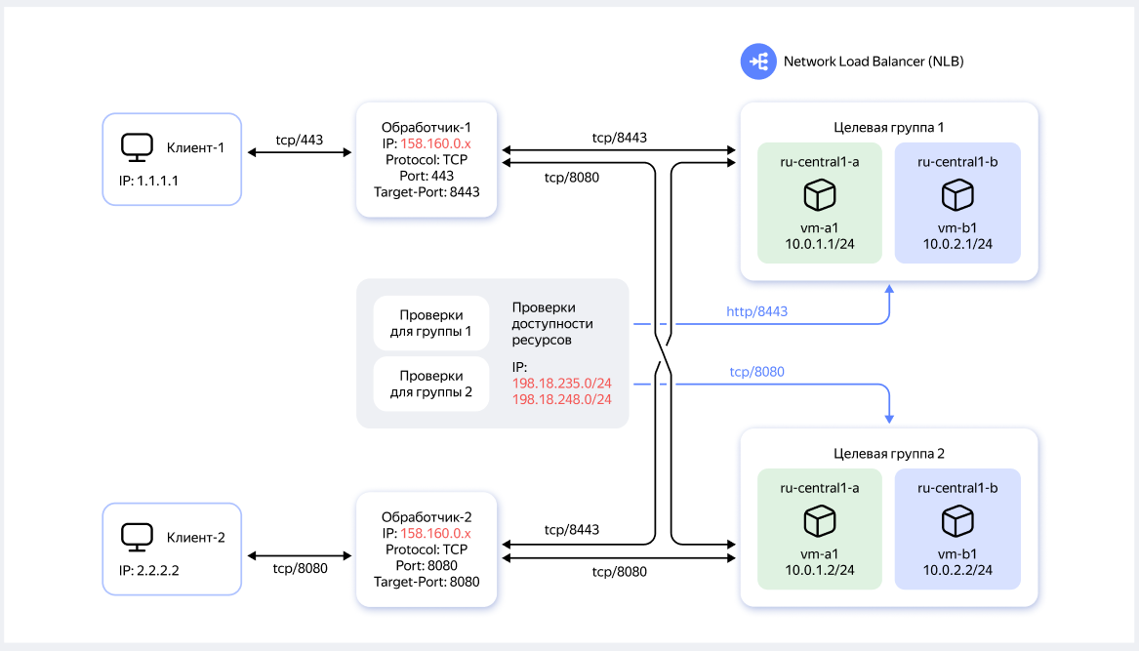This screenshot has height=651, width=1139.
Task: Click the Network Load Balancer blue icon
Action: pos(758,61)
